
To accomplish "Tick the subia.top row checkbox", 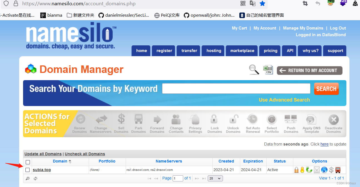I will coord(28,170).
